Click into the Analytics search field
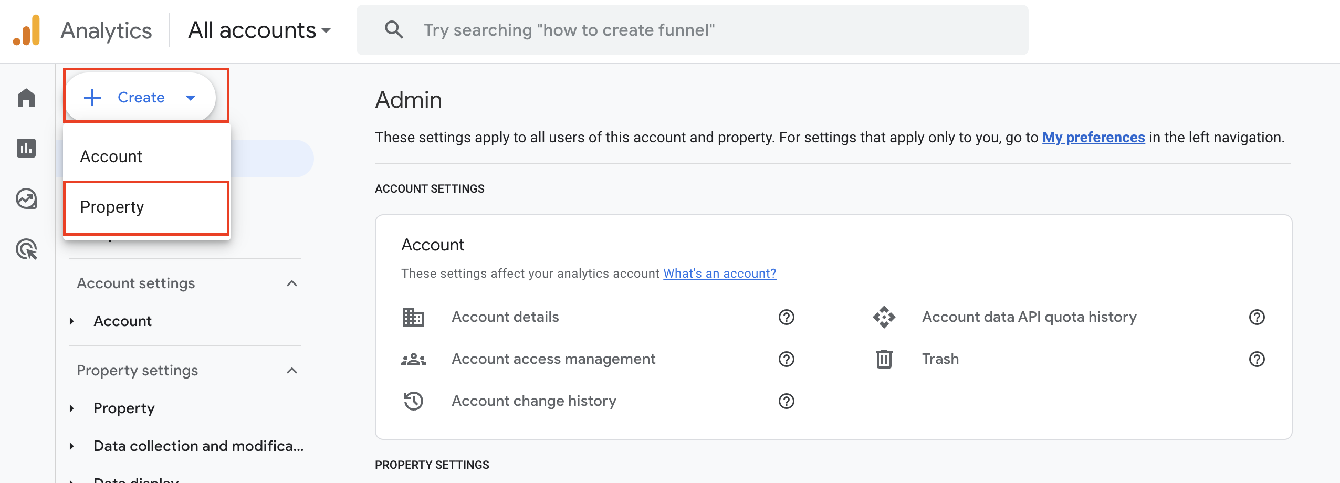Screen dimensions: 1340x483 pyautogui.click(x=683, y=30)
